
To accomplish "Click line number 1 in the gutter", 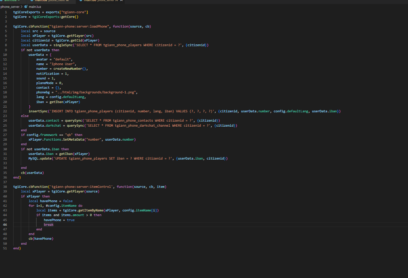I will 6,12.
